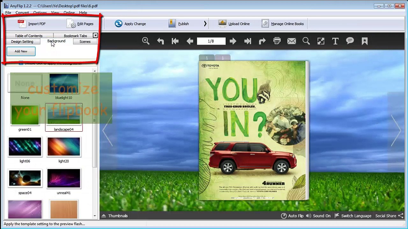Expand the Thumbnails panel

pos(115,216)
